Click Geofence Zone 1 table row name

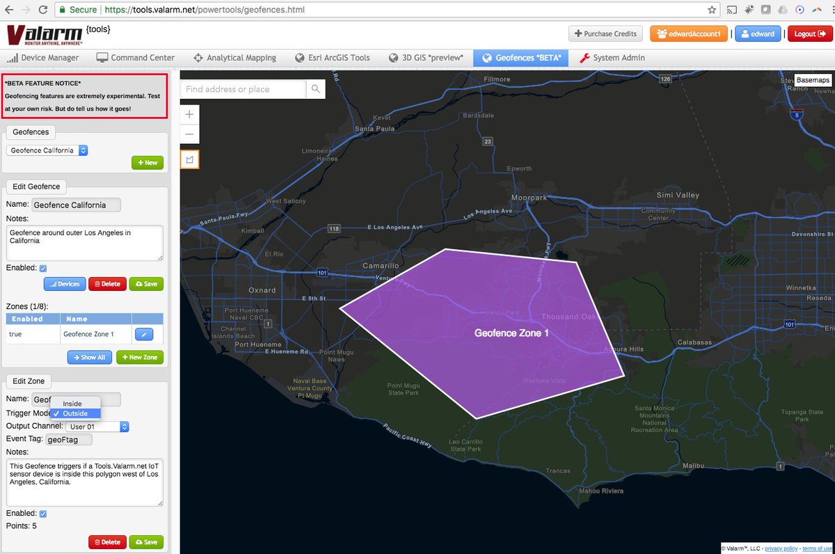point(88,335)
